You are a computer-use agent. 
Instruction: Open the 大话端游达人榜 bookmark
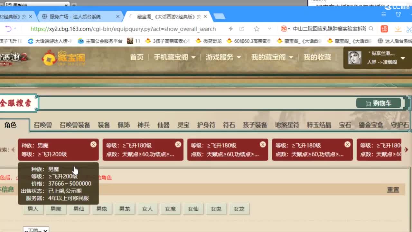[x=51, y=41]
